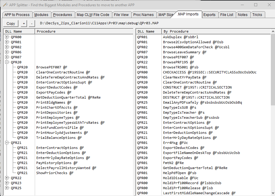Click the right list scroll up arrow
This screenshot has height=196, width=275.
click(x=273, y=31)
